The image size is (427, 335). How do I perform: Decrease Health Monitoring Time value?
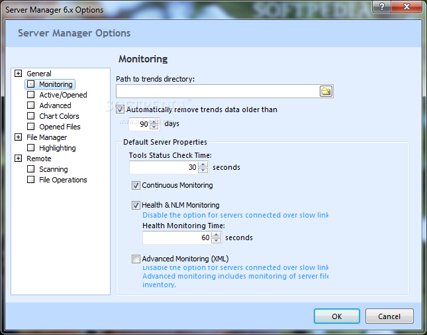tap(216, 241)
